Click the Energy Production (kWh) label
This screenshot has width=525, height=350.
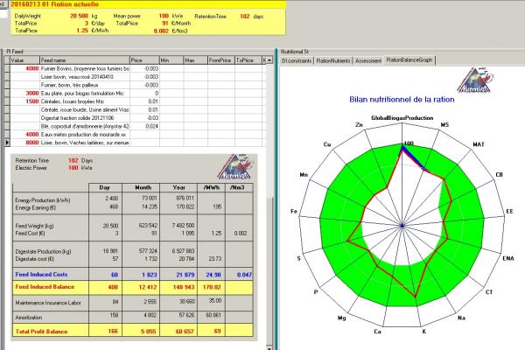click(43, 200)
